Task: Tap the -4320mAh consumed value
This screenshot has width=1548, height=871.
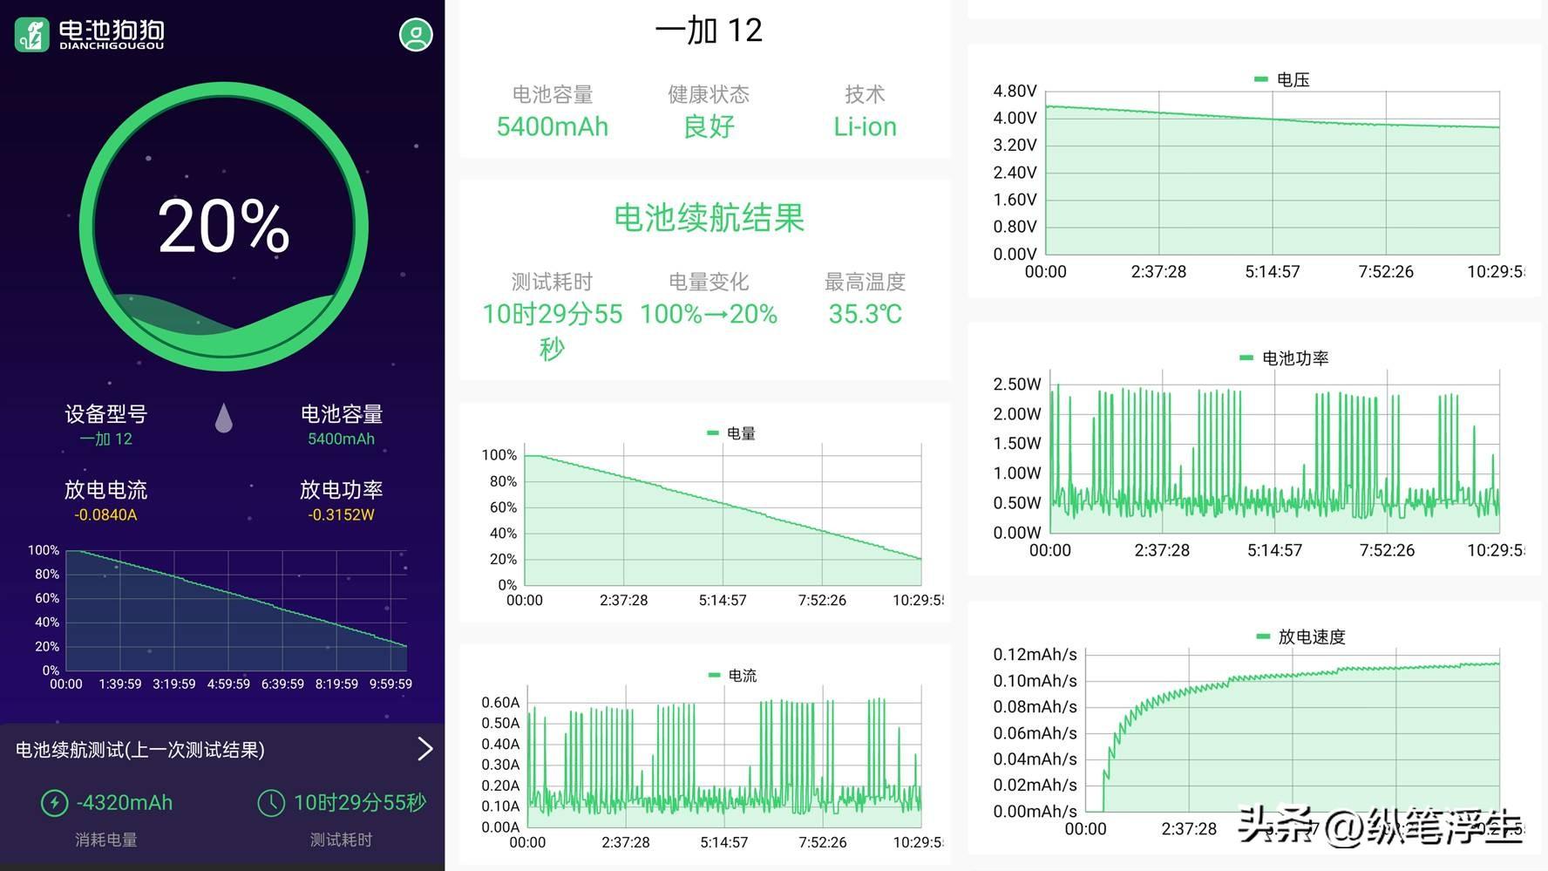Action: pos(125,803)
